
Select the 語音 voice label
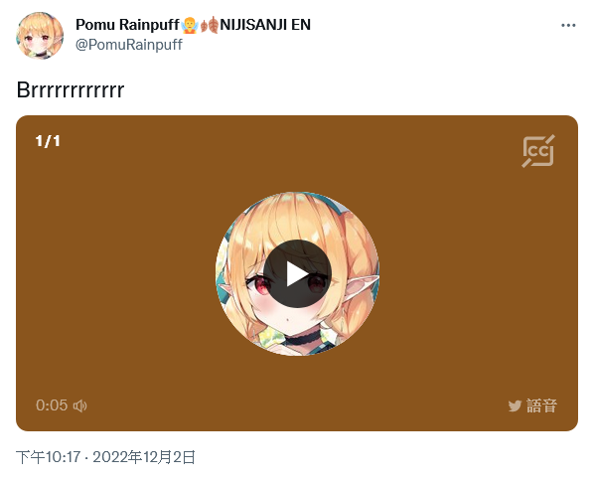pos(541,405)
